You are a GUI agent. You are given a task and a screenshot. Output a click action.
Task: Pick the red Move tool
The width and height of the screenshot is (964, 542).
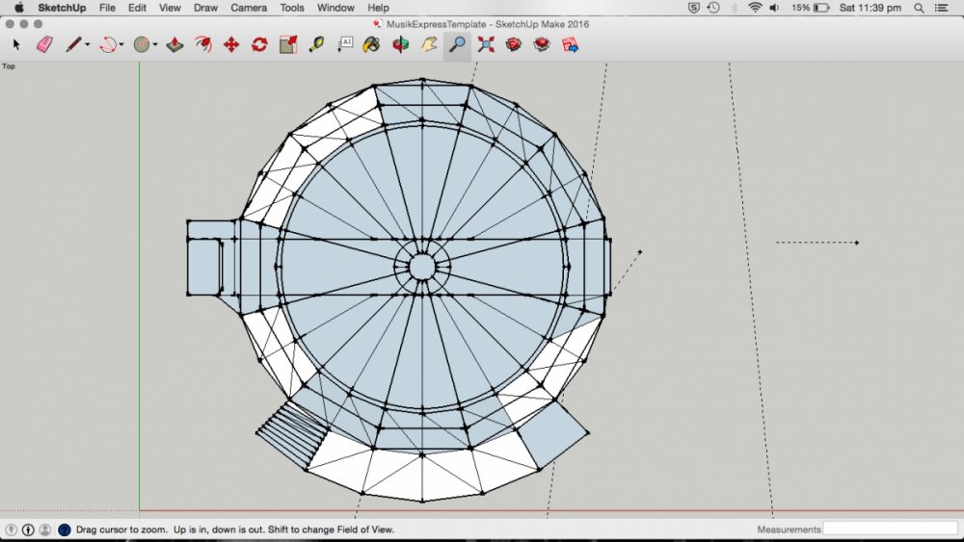pyautogui.click(x=231, y=44)
